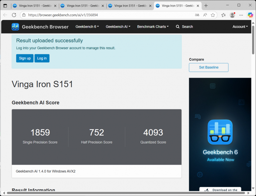Click the 752 half precision score
The height and width of the screenshot is (196, 256).
(x=97, y=132)
